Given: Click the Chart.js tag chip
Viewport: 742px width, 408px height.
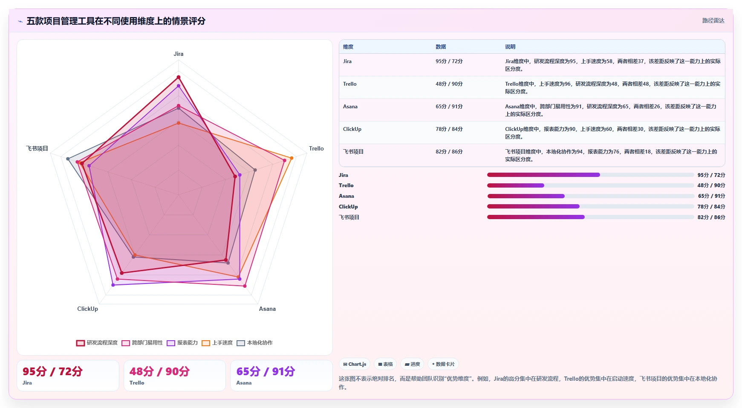Looking at the screenshot, I should click(x=355, y=364).
